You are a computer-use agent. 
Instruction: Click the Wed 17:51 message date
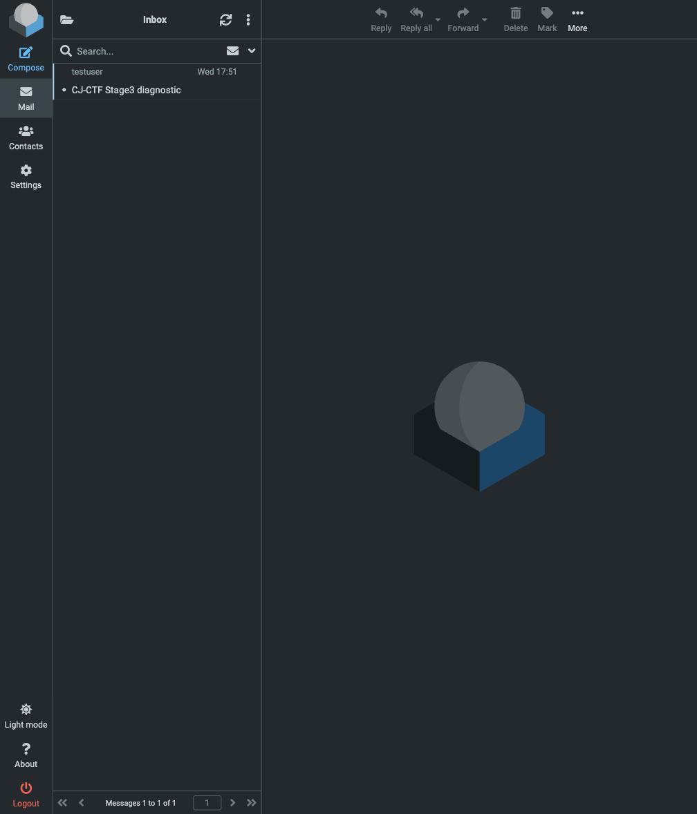tap(217, 72)
